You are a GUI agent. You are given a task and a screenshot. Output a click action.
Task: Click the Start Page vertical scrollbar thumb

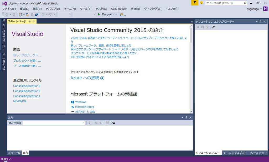pos(191,35)
